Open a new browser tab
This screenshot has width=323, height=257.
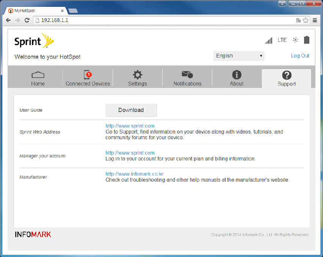point(73,11)
